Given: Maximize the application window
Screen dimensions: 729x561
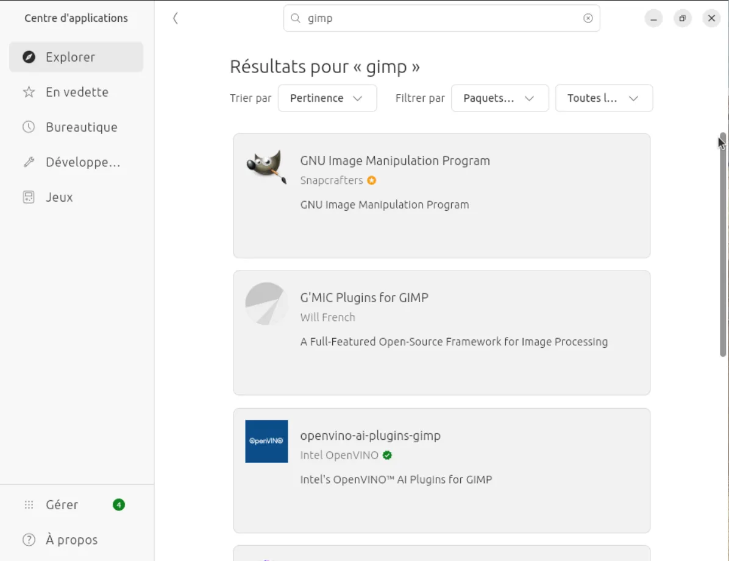Looking at the screenshot, I should [x=683, y=19].
